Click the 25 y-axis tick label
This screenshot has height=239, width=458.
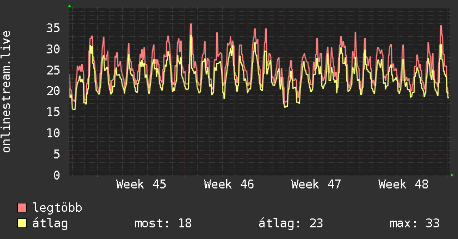pyautogui.click(x=53, y=70)
